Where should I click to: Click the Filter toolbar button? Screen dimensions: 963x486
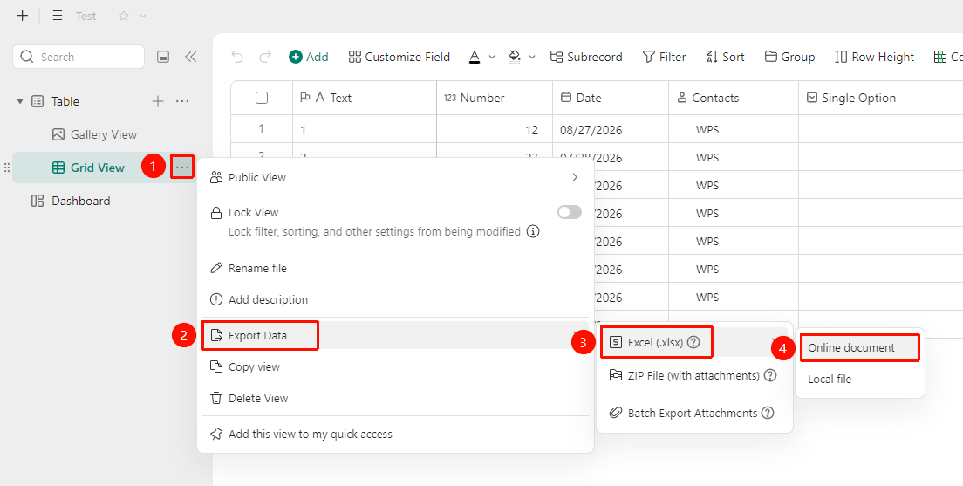tap(664, 57)
